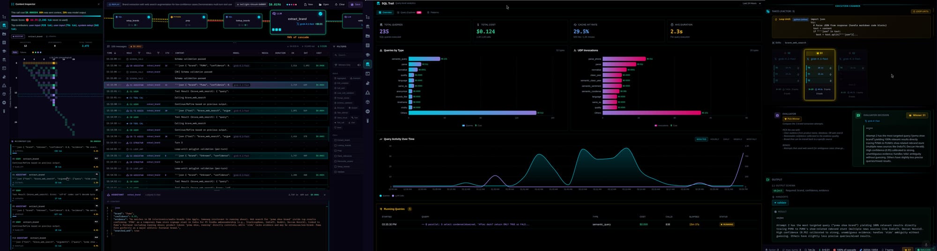
Task: Open the Last 24 Hours time range dropdown
Action: tap(751, 3)
